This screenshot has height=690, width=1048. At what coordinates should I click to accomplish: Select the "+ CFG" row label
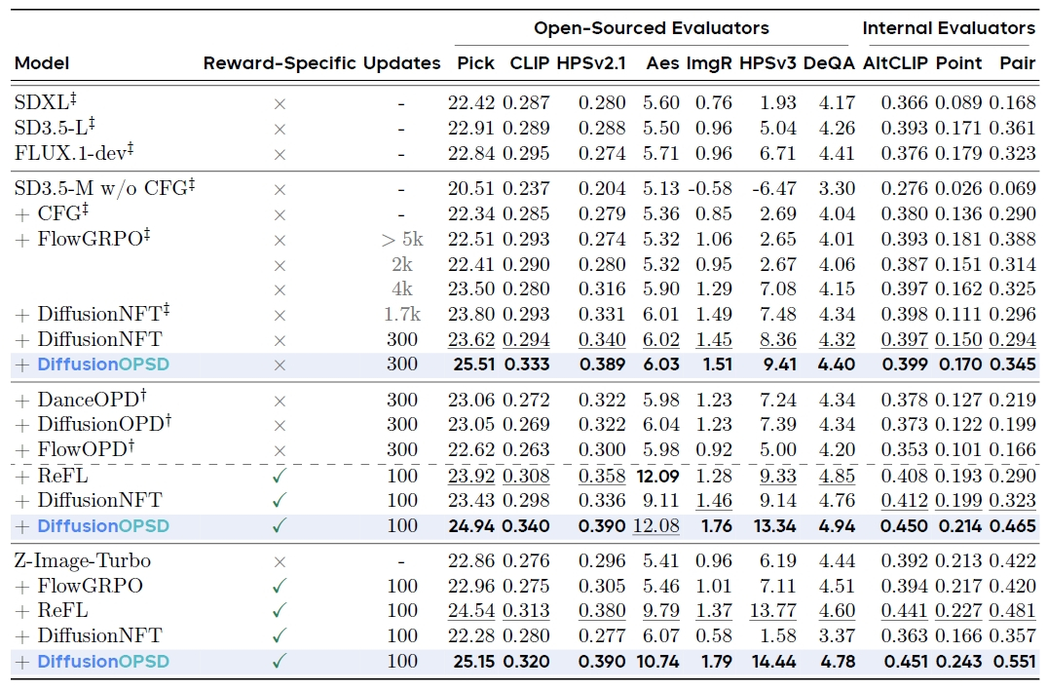[x=52, y=213]
